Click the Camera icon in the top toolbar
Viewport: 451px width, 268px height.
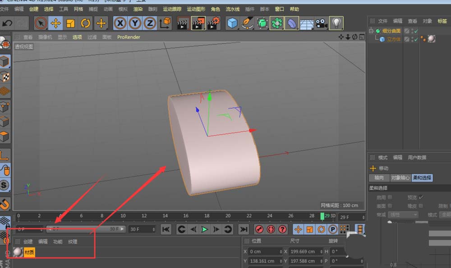point(321,23)
